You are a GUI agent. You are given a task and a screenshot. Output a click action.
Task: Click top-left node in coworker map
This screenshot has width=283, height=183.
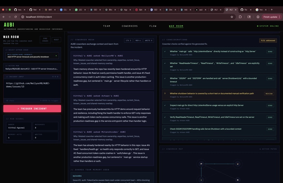pos(201,164)
